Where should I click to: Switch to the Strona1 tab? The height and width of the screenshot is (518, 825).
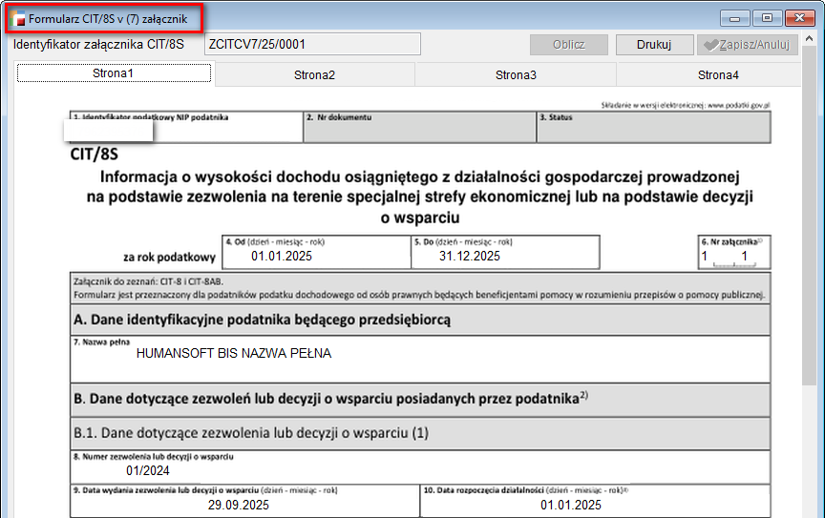[114, 73]
